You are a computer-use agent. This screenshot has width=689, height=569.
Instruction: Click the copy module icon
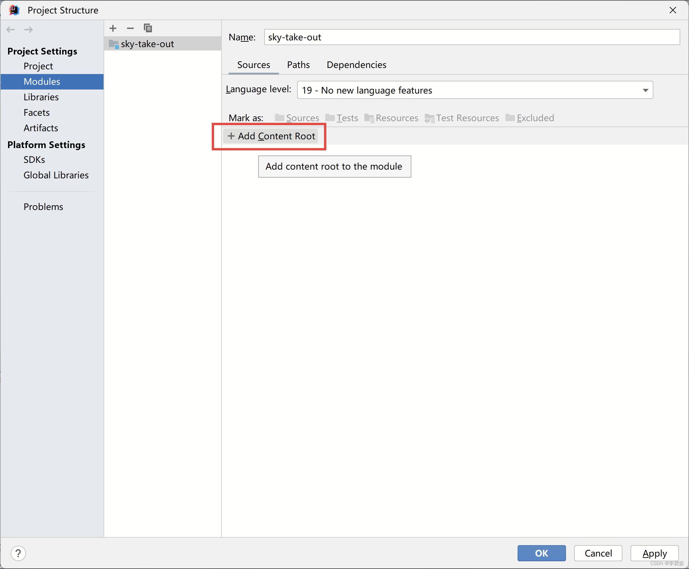148,28
